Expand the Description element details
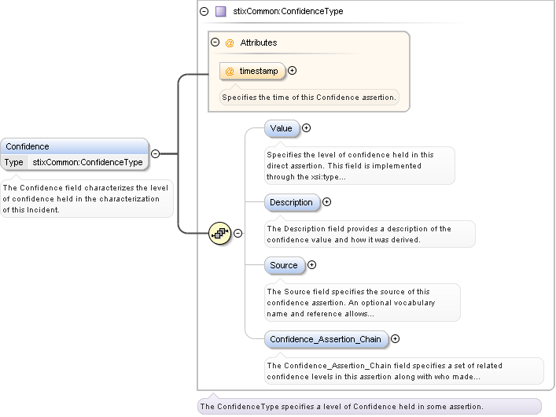Screen dimensions: 556x417 tap(327, 202)
